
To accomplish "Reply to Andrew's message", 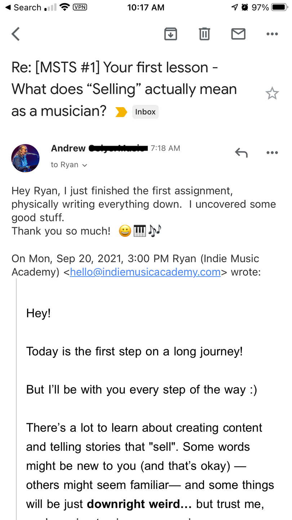I will pyautogui.click(x=241, y=153).
